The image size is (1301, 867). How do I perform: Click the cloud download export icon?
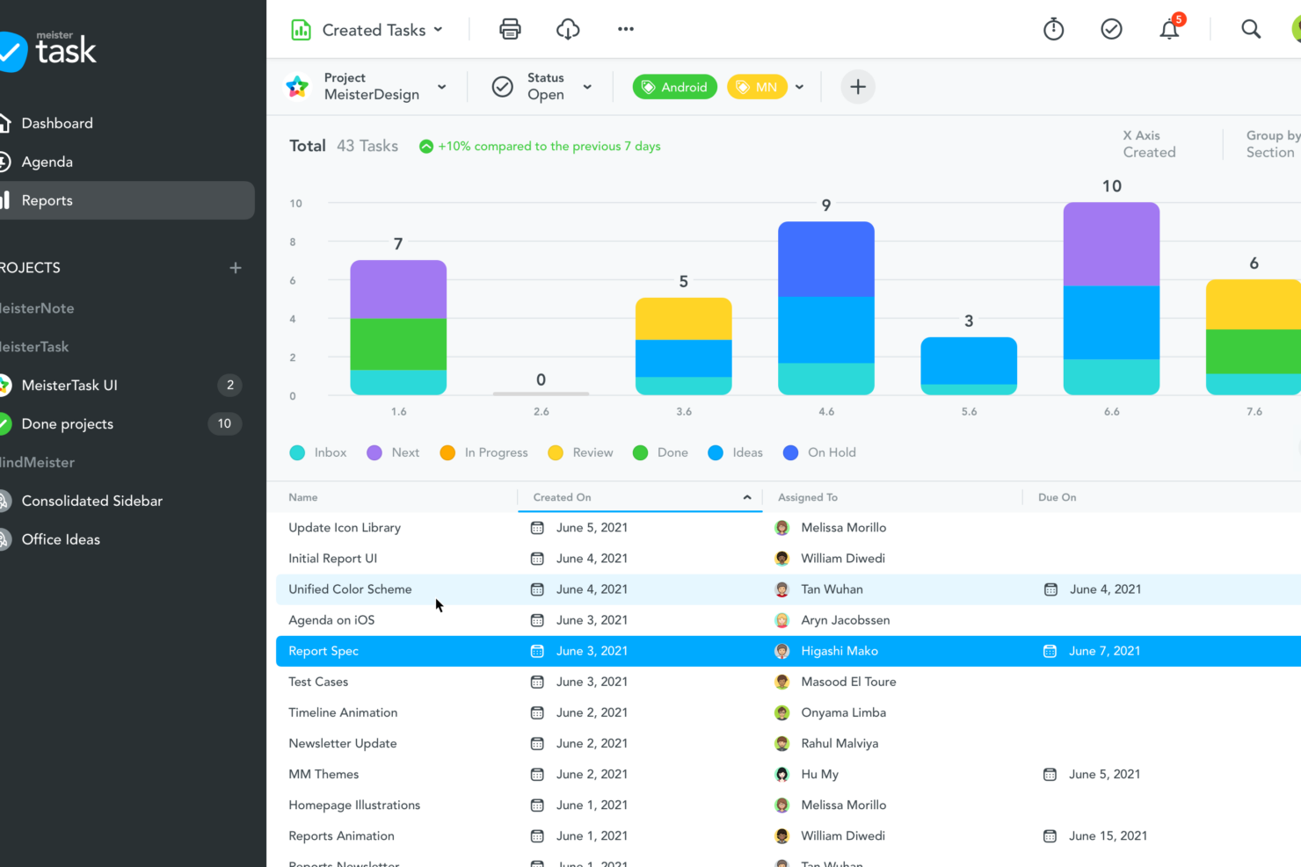(x=568, y=29)
